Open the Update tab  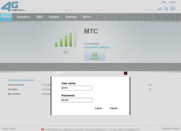click(54, 17)
